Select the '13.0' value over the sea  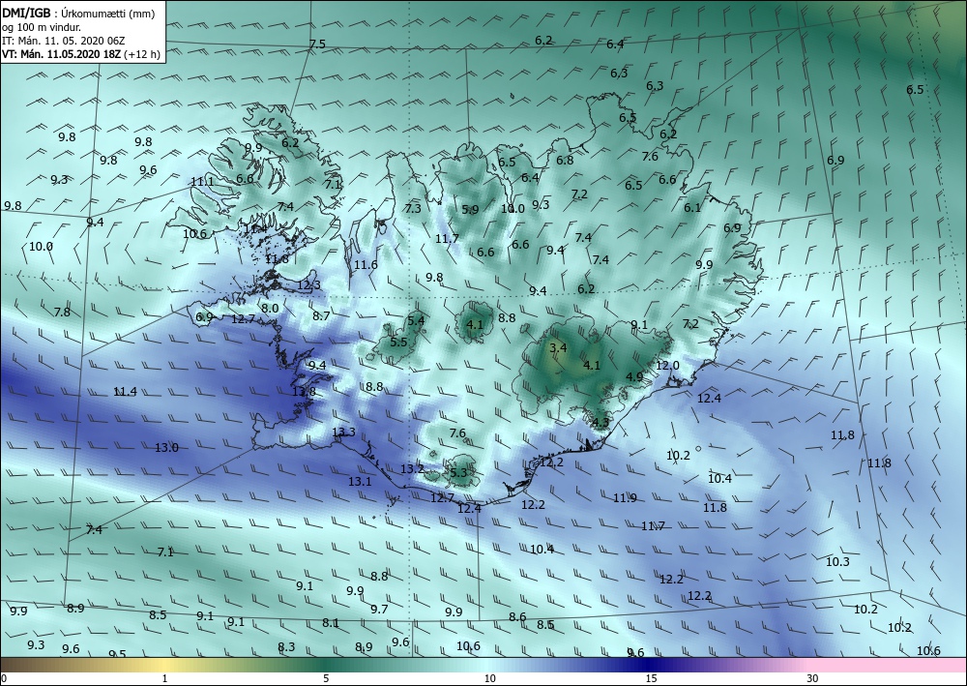click(166, 447)
